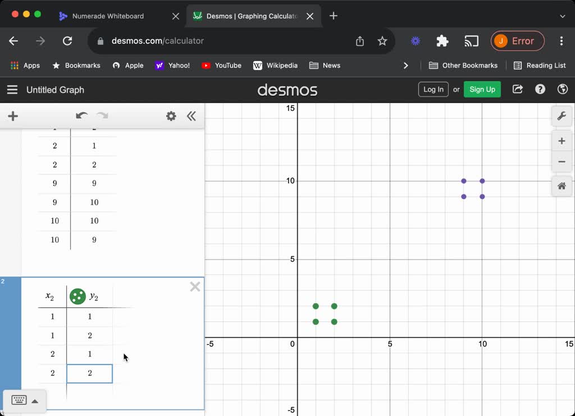575x416 pixels.
Task: Open graph settings via the wrench icon
Action: point(562,116)
